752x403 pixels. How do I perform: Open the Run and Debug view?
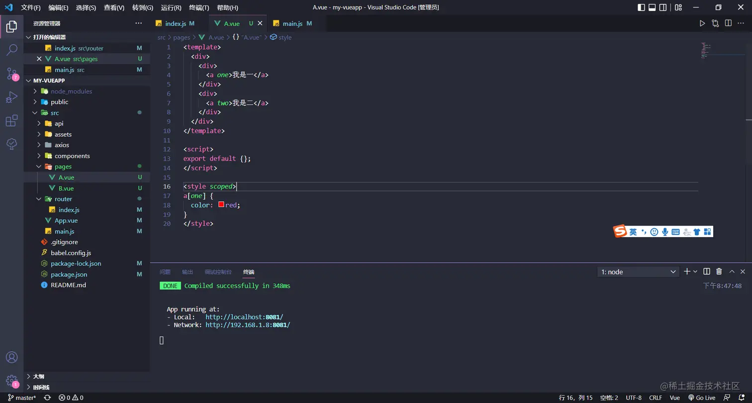tap(11, 97)
